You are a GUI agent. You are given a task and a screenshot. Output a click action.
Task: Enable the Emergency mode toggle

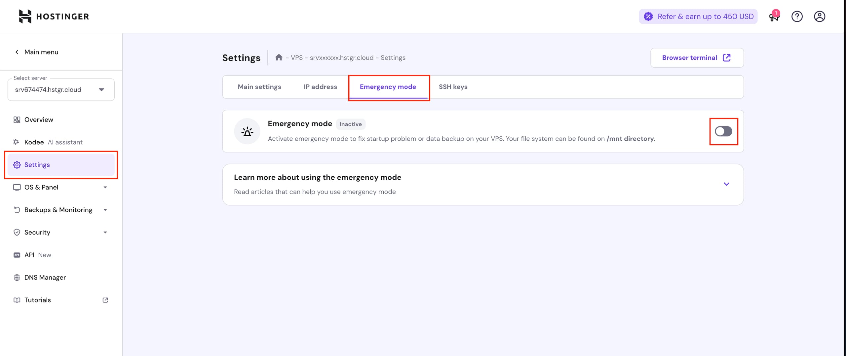point(723,131)
